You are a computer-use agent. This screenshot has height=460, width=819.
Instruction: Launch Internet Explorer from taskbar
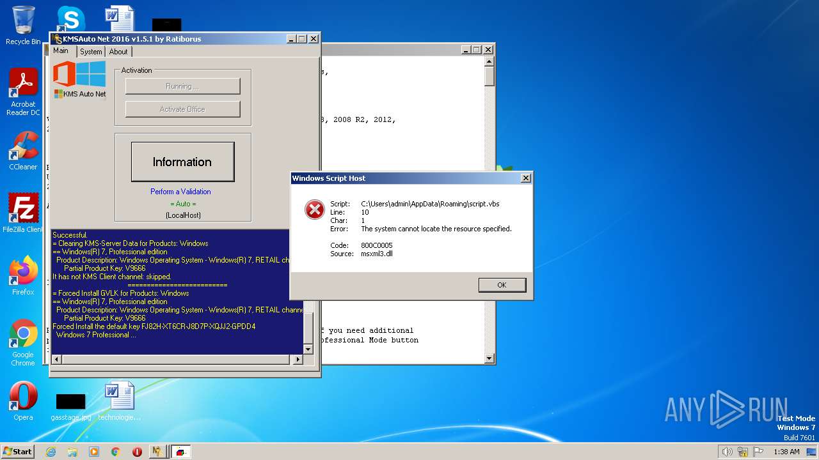click(x=51, y=452)
